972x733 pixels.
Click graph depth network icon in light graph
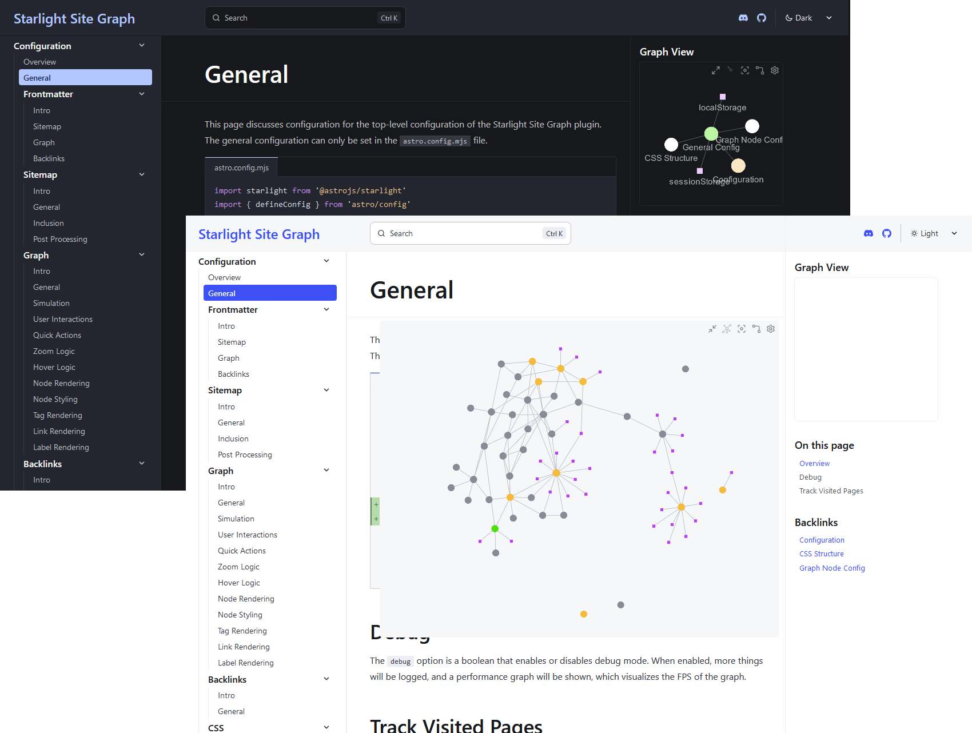pyautogui.click(x=727, y=329)
